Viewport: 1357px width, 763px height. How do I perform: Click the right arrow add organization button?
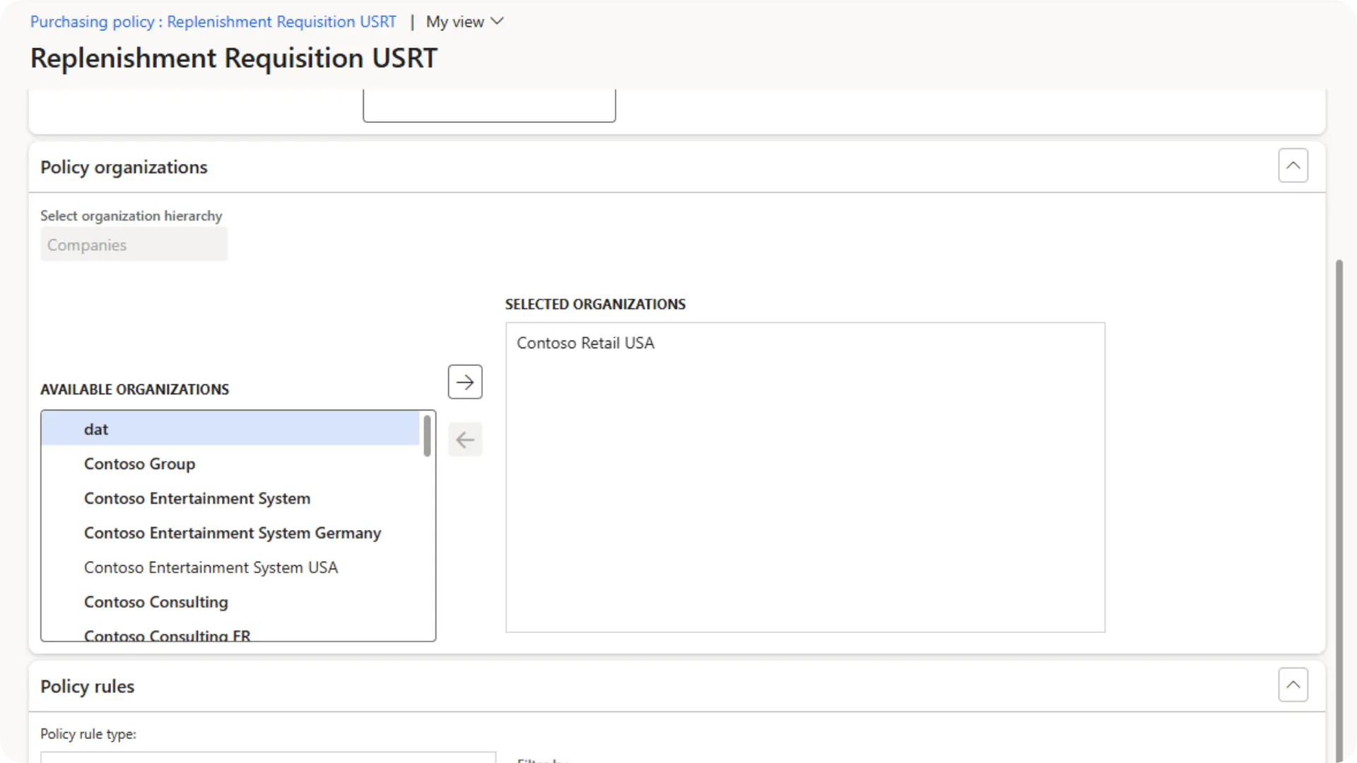(465, 382)
